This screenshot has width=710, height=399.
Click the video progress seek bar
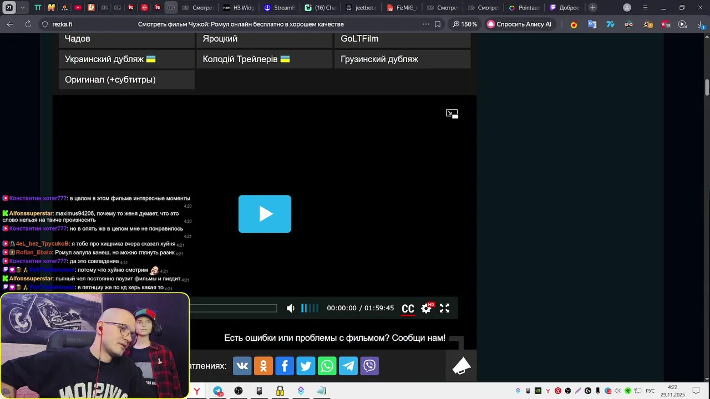pyautogui.click(x=233, y=308)
